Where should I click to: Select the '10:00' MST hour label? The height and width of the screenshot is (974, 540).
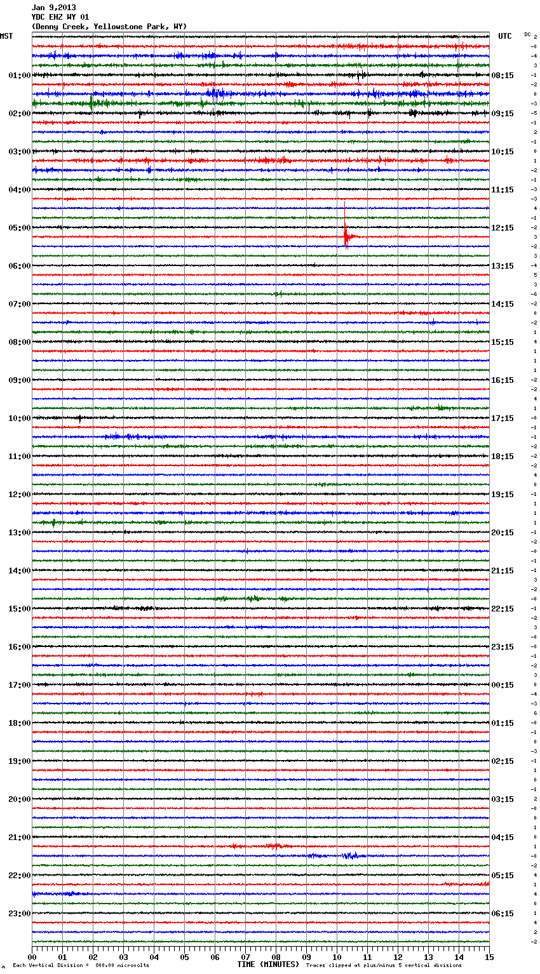(x=20, y=418)
